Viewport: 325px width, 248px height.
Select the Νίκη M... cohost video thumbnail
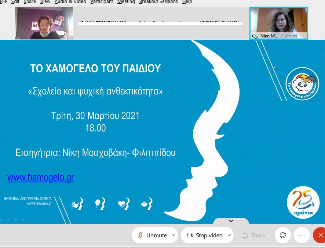(x=279, y=23)
